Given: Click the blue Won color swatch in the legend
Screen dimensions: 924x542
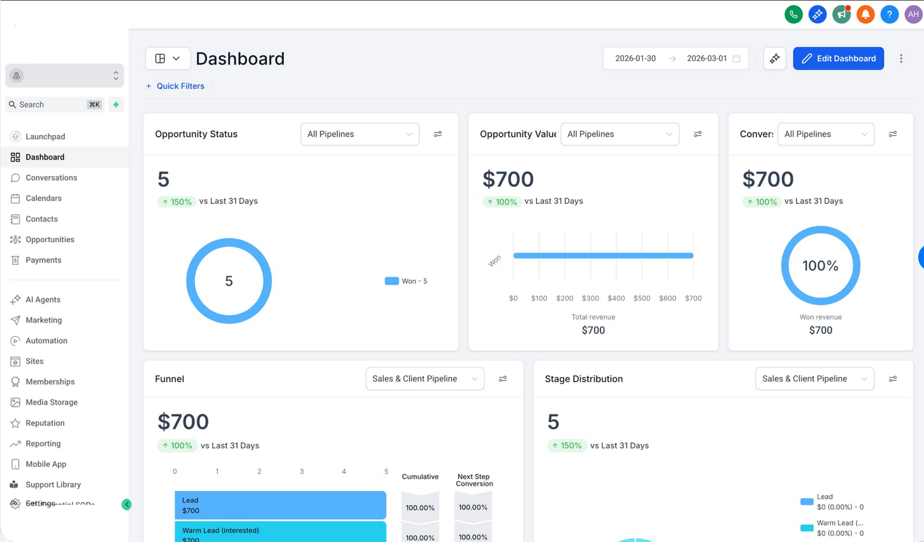Looking at the screenshot, I should pyautogui.click(x=391, y=281).
